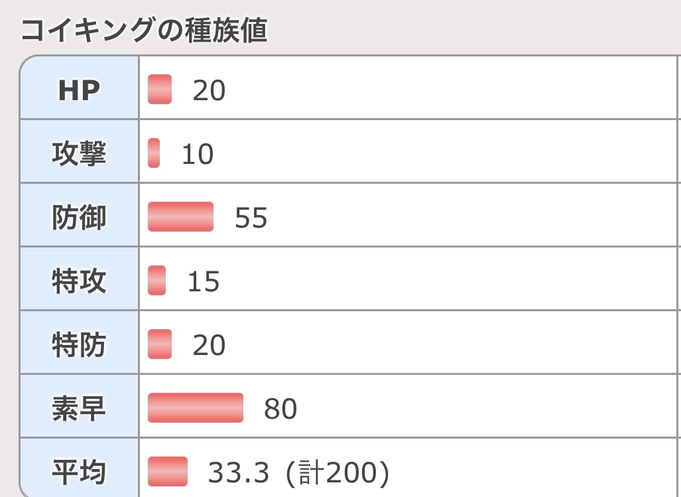Click the value 15 in 特攻 row
This screenshot has height=497, width=681.
(x=204, y=281)
